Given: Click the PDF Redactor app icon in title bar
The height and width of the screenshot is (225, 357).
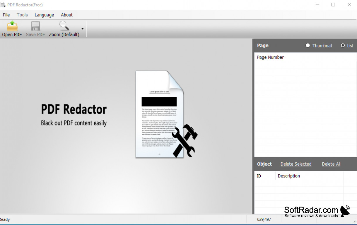Looking at the screenshot, I should [3, 5].
